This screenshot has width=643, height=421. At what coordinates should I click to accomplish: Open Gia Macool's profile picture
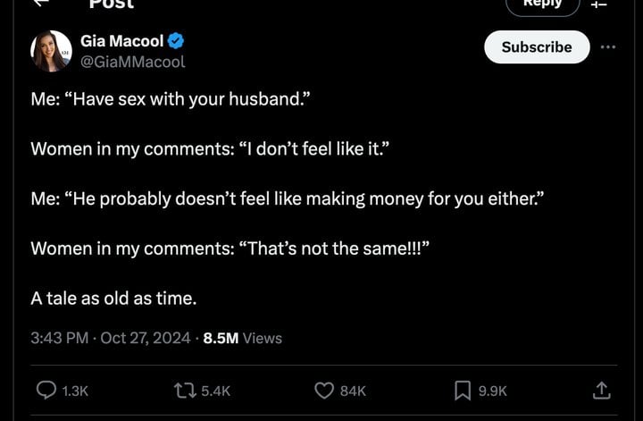pyautogui.click(x=51, y=51)
